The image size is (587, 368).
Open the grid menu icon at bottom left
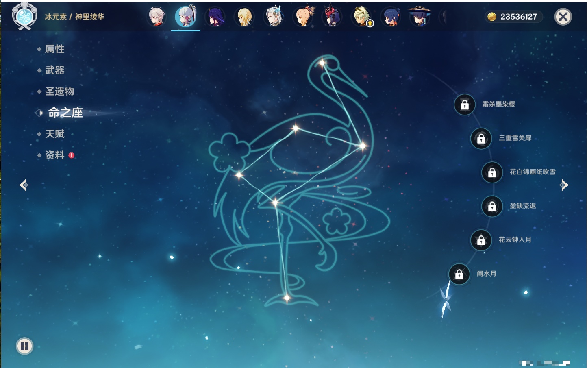click(24, 346)
